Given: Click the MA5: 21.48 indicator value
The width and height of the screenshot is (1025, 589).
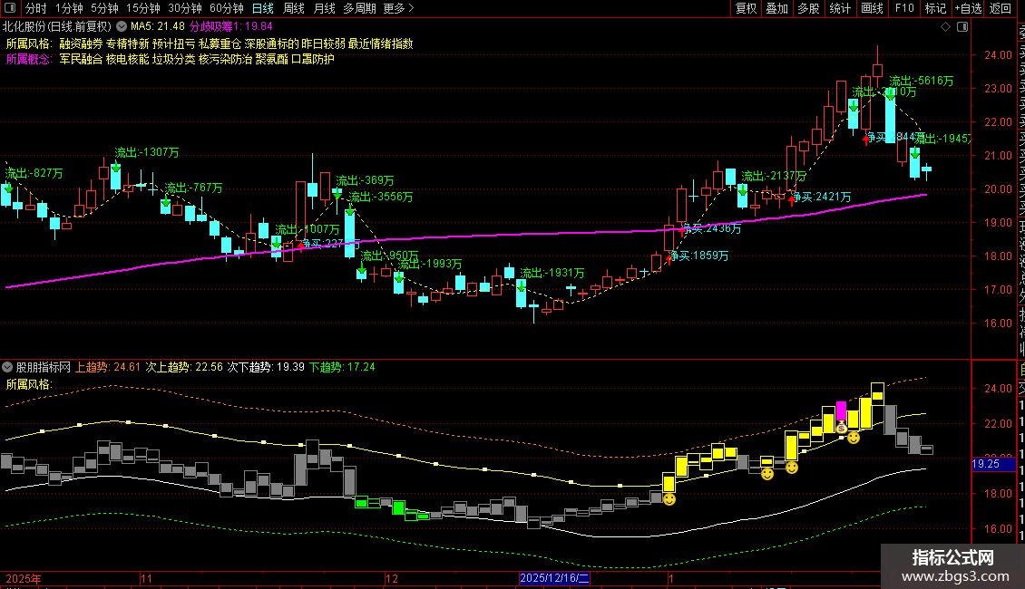Looking at the screenshot, I should click(x=158, y=27).
